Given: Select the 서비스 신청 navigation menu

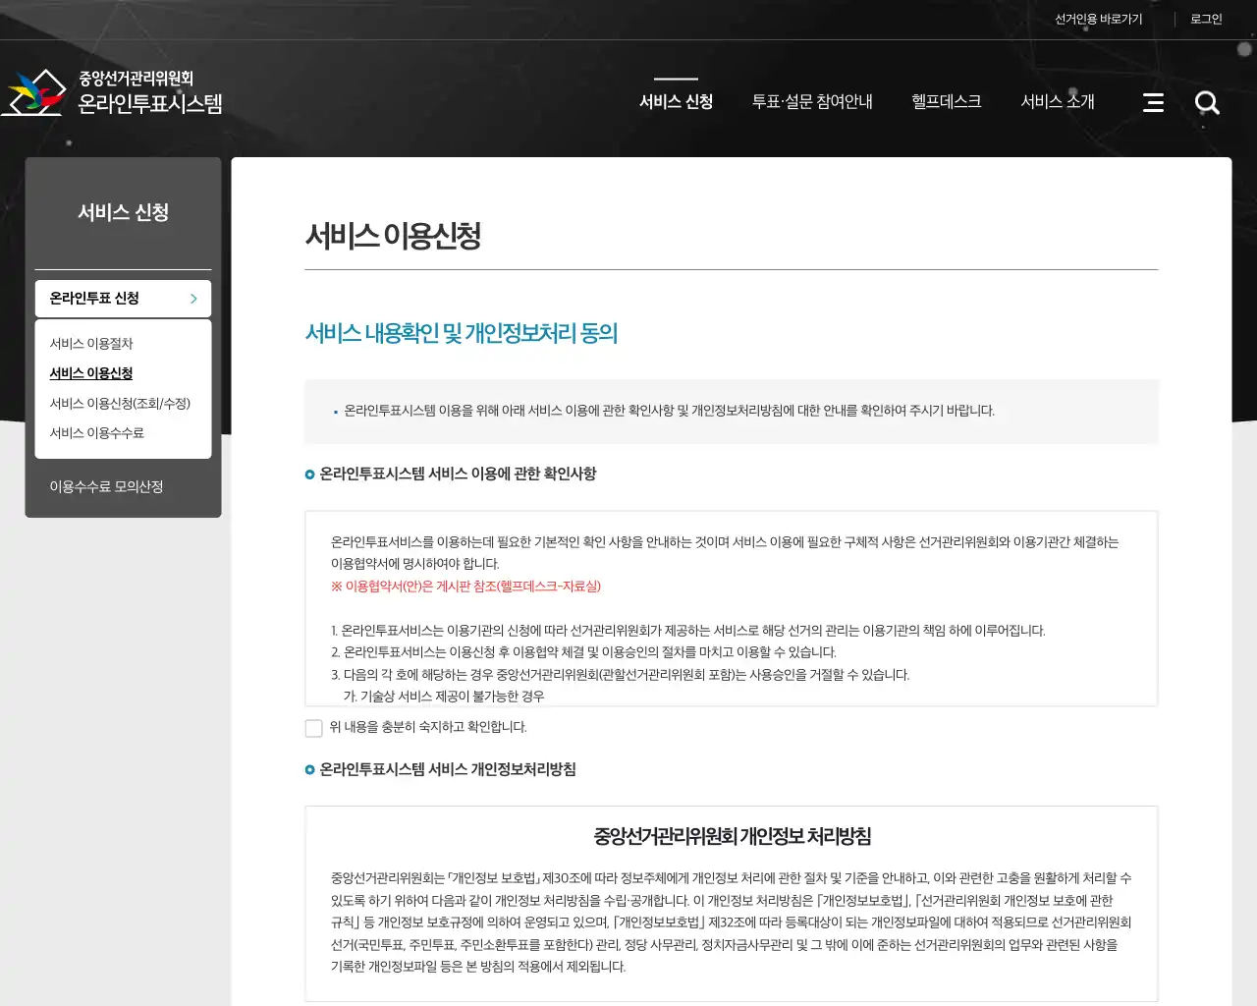Looking at the screenshot, I should [x=676, y=100].
